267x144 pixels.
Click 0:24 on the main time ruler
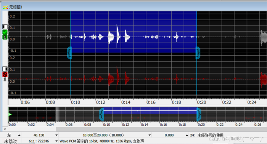point(252,102)
